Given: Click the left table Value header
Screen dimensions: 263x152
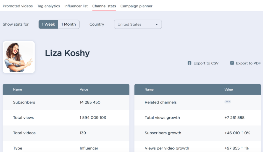Looking at the screenshot, I should click(x=84, y=89).
